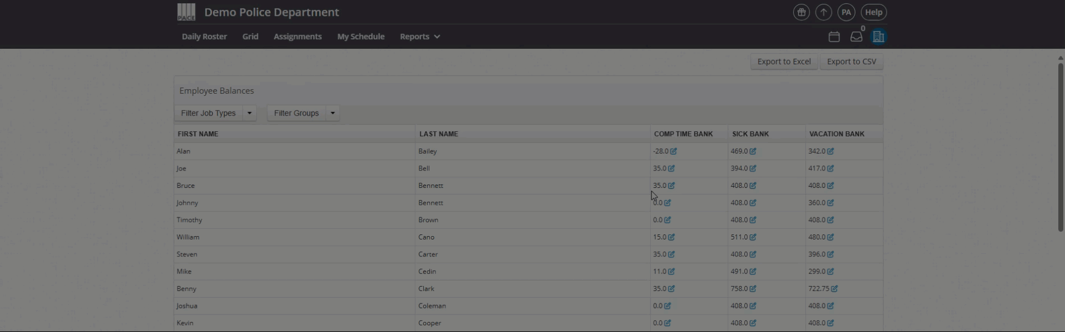Open the calendar icon in navbar
Viewport: 1065px width, 332px height.
click(x=834, y=36)
